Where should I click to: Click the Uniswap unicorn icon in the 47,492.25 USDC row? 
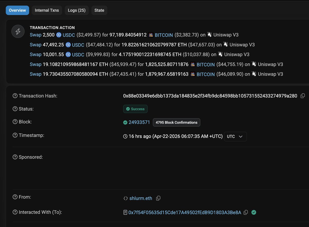(x=226, y=44)
